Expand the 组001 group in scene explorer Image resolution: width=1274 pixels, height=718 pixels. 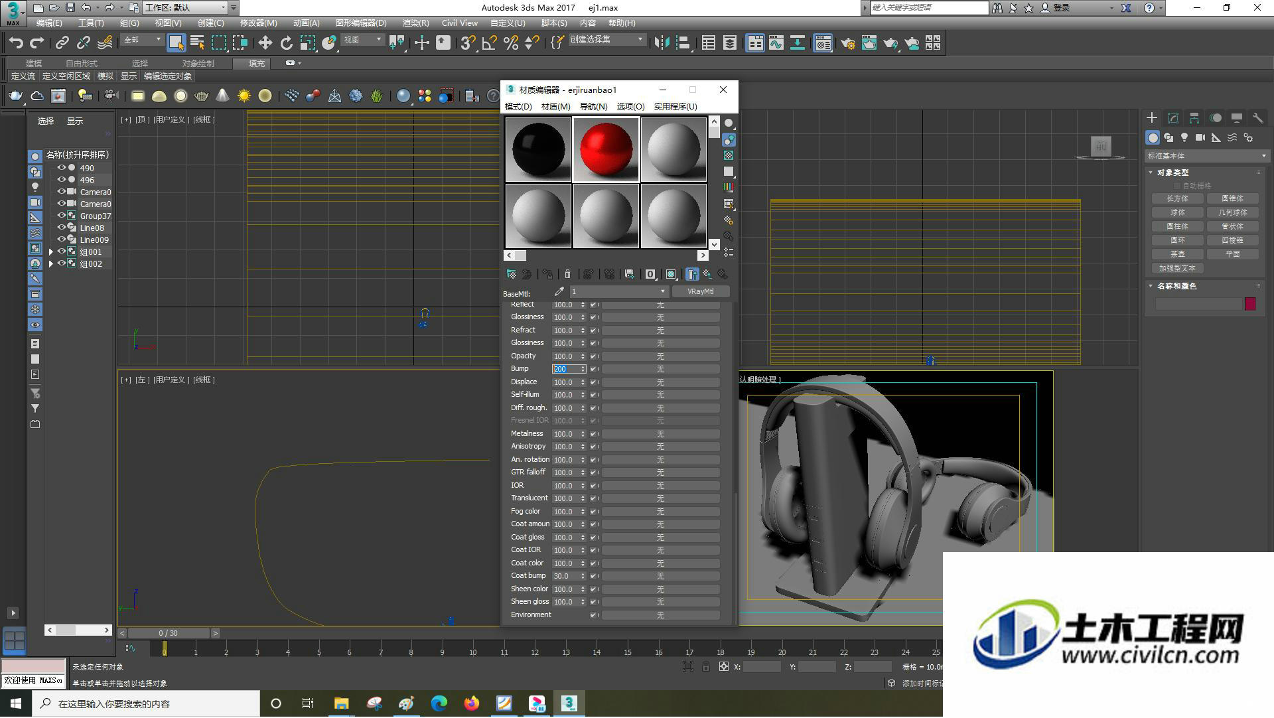coord(50,252)
